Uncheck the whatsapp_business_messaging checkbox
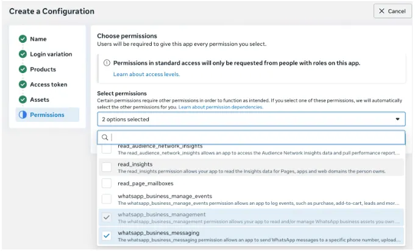 pos(107,236)
